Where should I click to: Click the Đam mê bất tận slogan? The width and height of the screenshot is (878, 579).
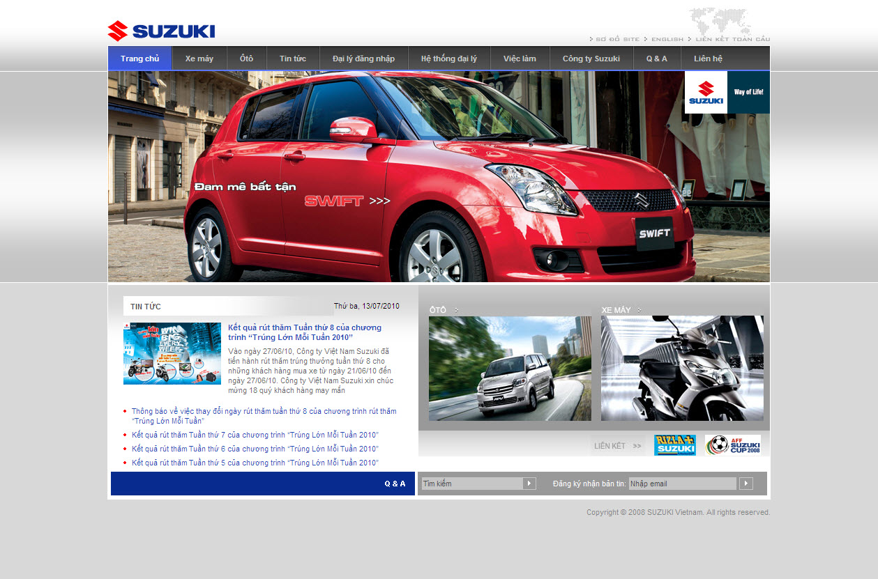(245, 187)
